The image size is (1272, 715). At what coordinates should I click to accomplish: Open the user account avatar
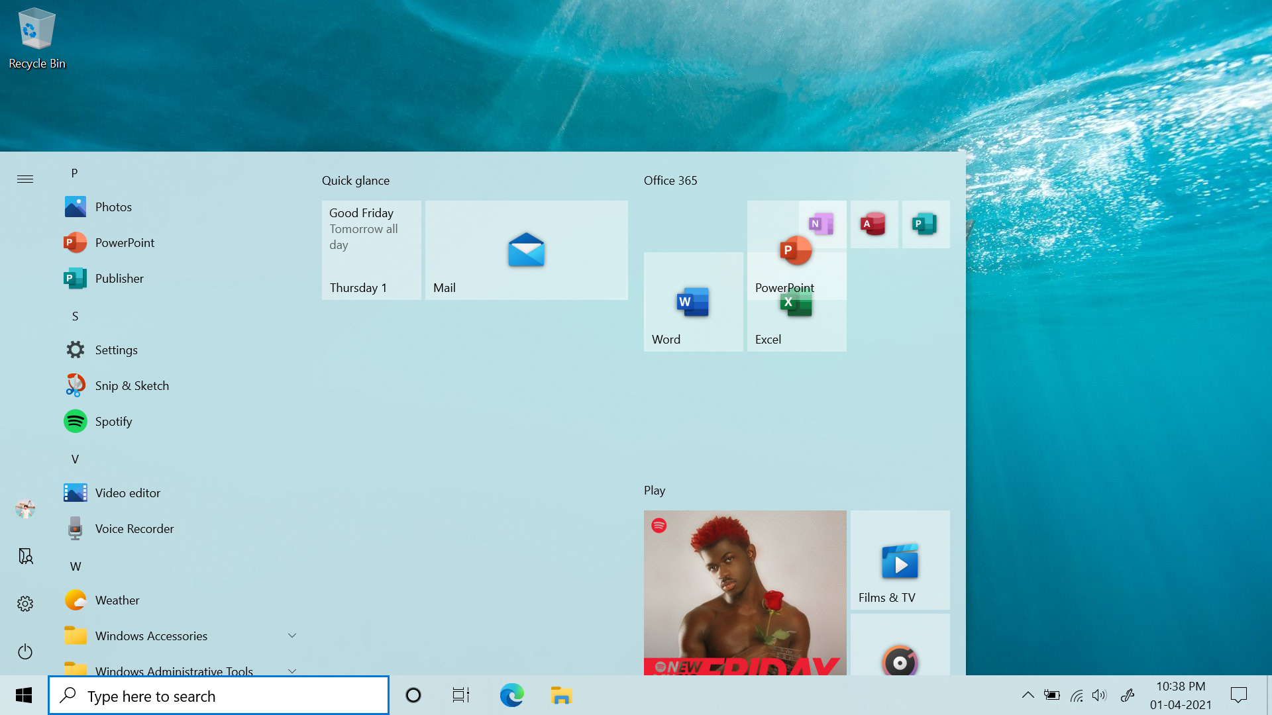(25, 508)
